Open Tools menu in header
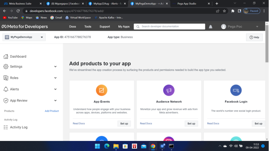269x151 pixels. [x=88, y=27]
